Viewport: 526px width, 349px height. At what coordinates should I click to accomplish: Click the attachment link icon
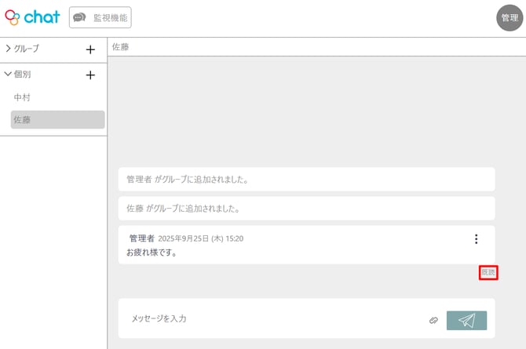click(x=433, y=320)
